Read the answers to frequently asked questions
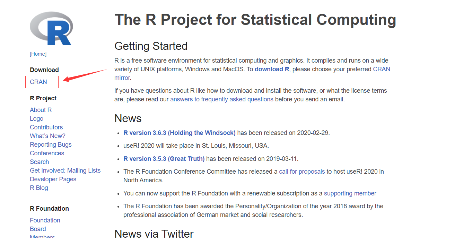The image size is (472, 238). coord(222,99)
